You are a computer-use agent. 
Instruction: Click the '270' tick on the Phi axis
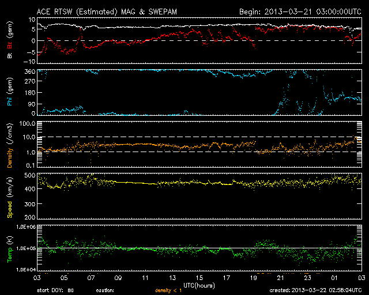30,81
